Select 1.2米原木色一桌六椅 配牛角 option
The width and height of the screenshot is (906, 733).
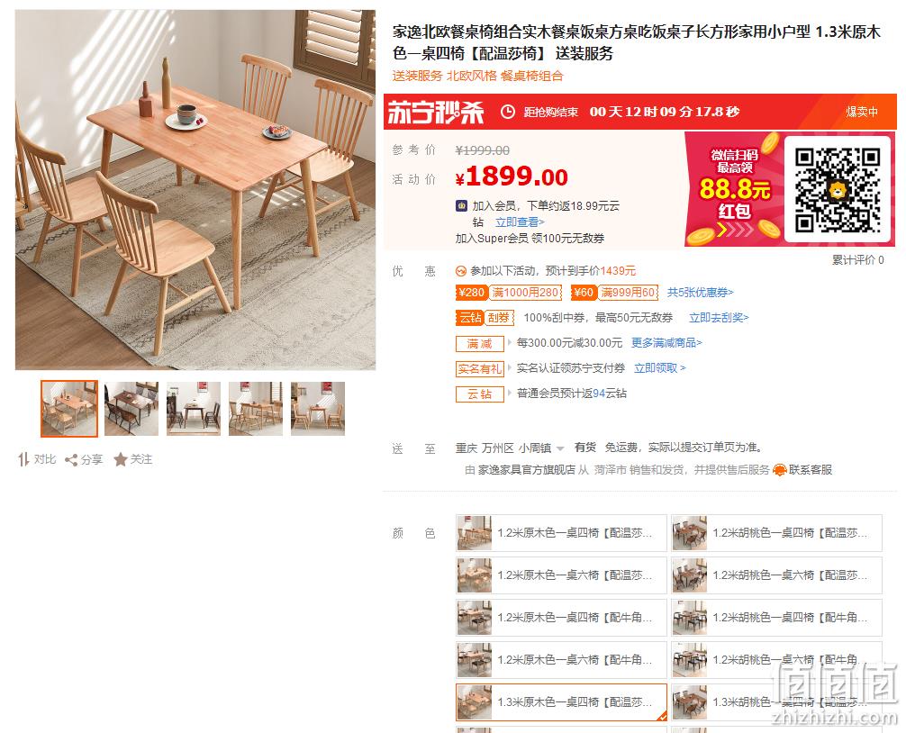point(561,660)
